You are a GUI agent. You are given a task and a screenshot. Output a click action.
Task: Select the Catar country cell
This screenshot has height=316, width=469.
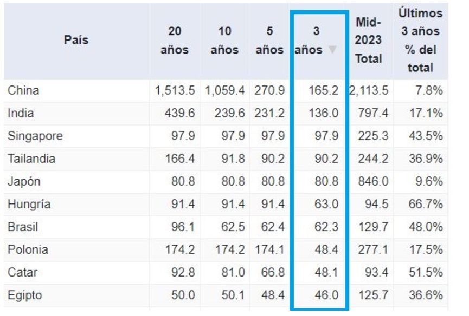22,273
